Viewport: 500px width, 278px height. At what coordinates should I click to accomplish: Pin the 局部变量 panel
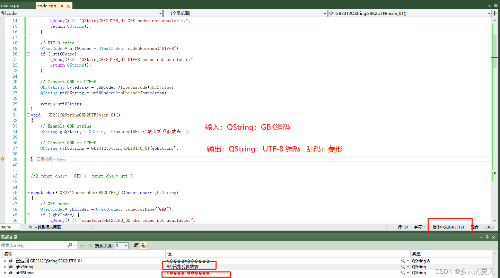point(487,237)
